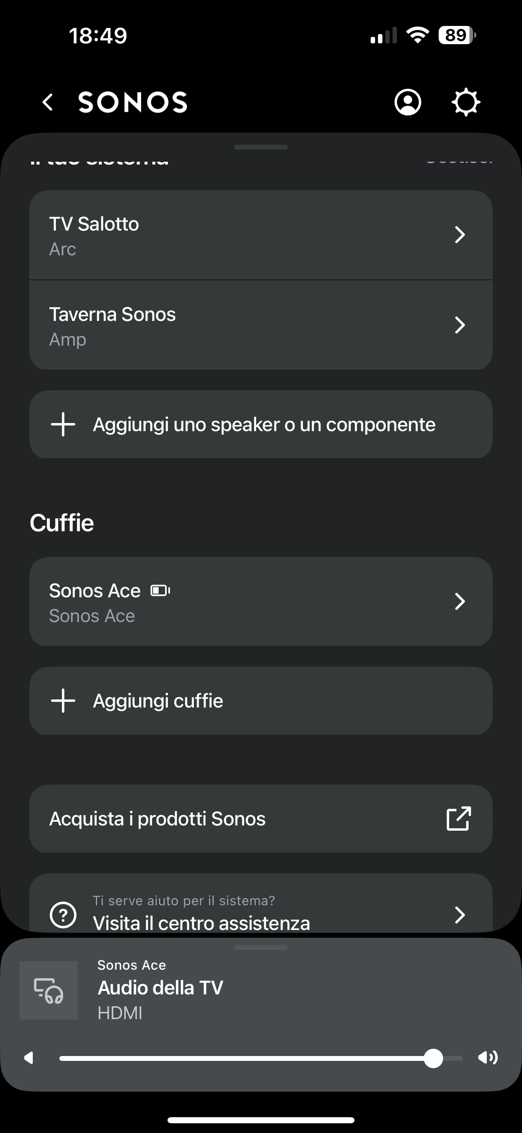
Task: Tap plus icon to add a speaker
Action: (x=63, y=424)
